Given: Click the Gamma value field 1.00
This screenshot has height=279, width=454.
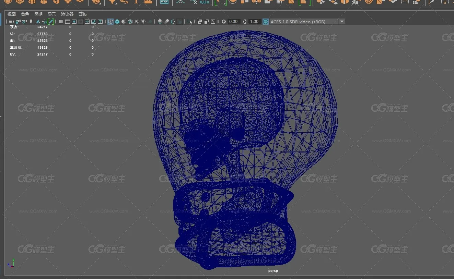Looking at the screenshot, I should coord(254,22).
